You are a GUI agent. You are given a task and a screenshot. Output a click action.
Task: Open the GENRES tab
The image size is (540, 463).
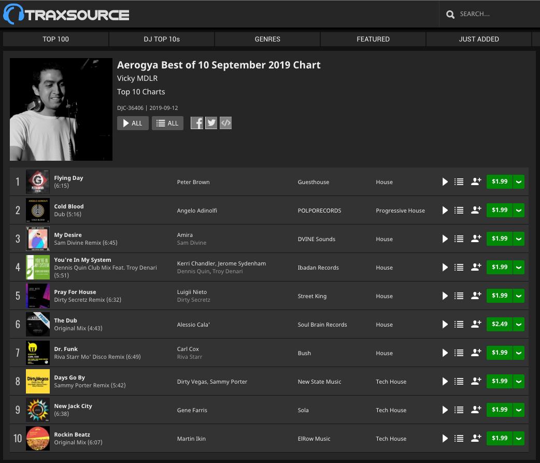point(267,39)
